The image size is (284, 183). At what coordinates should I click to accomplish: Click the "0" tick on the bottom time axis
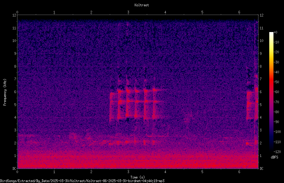pos(17,172)
